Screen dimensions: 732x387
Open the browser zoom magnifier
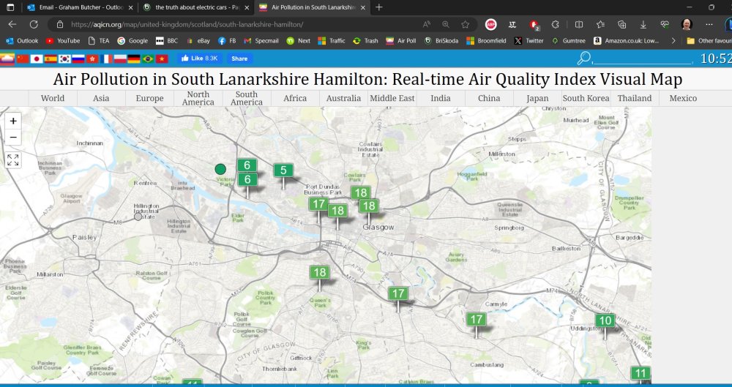(x=446, y=25)
